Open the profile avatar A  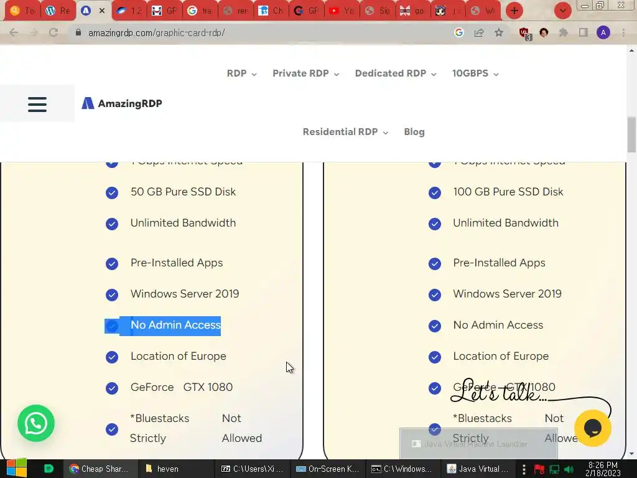pos(603,32)
